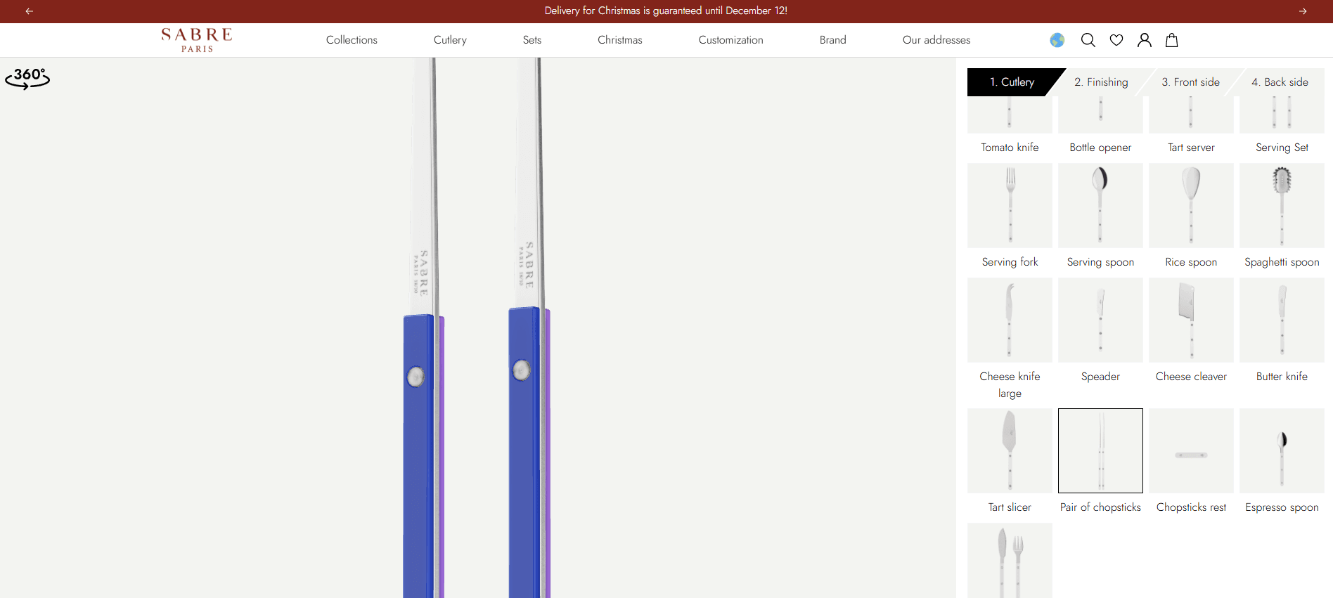Switch to the 3. Front side tab
Viewport: 1333px width, 598px height.
1190,82
